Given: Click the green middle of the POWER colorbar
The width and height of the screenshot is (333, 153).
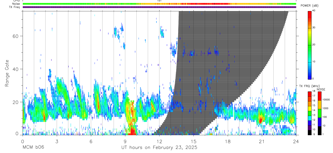Looking at the screenshot, I should (309, 46).
